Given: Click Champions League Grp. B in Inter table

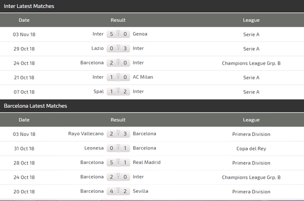Looking at the screenshot, I should pos(251,63).
